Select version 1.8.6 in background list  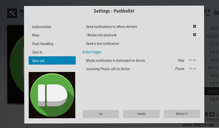coord(213,29)
